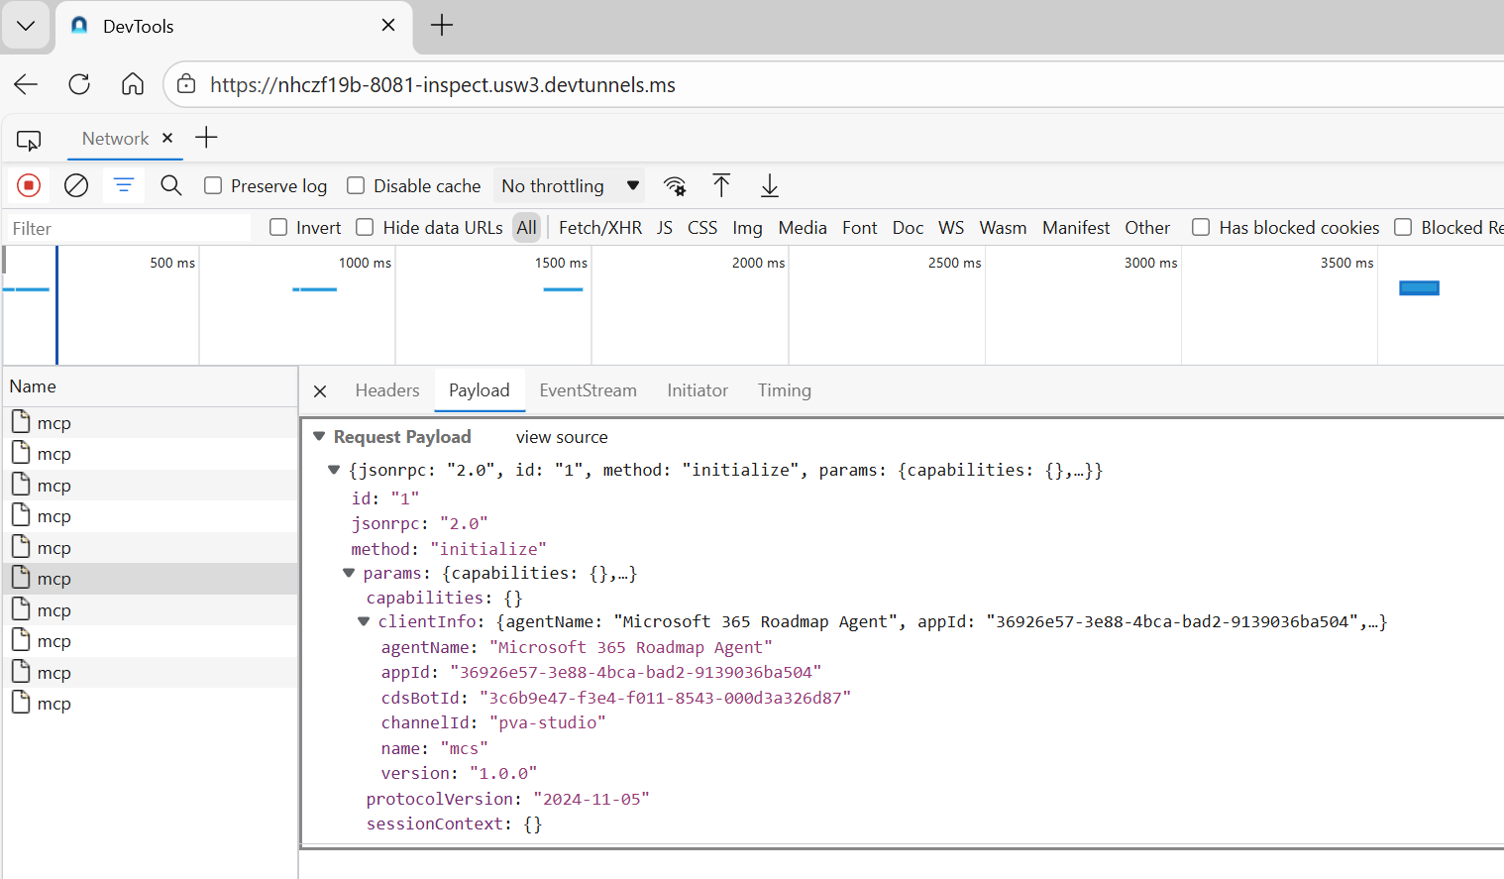Import a HAR file
The image size is (1504, 879).
pos(721,185)
